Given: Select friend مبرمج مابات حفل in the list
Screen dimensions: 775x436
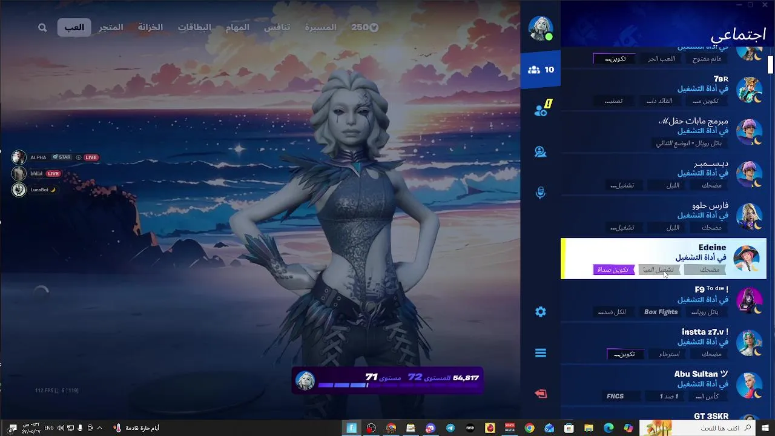Looking at the screenshot, I should [x=664, y=132].
